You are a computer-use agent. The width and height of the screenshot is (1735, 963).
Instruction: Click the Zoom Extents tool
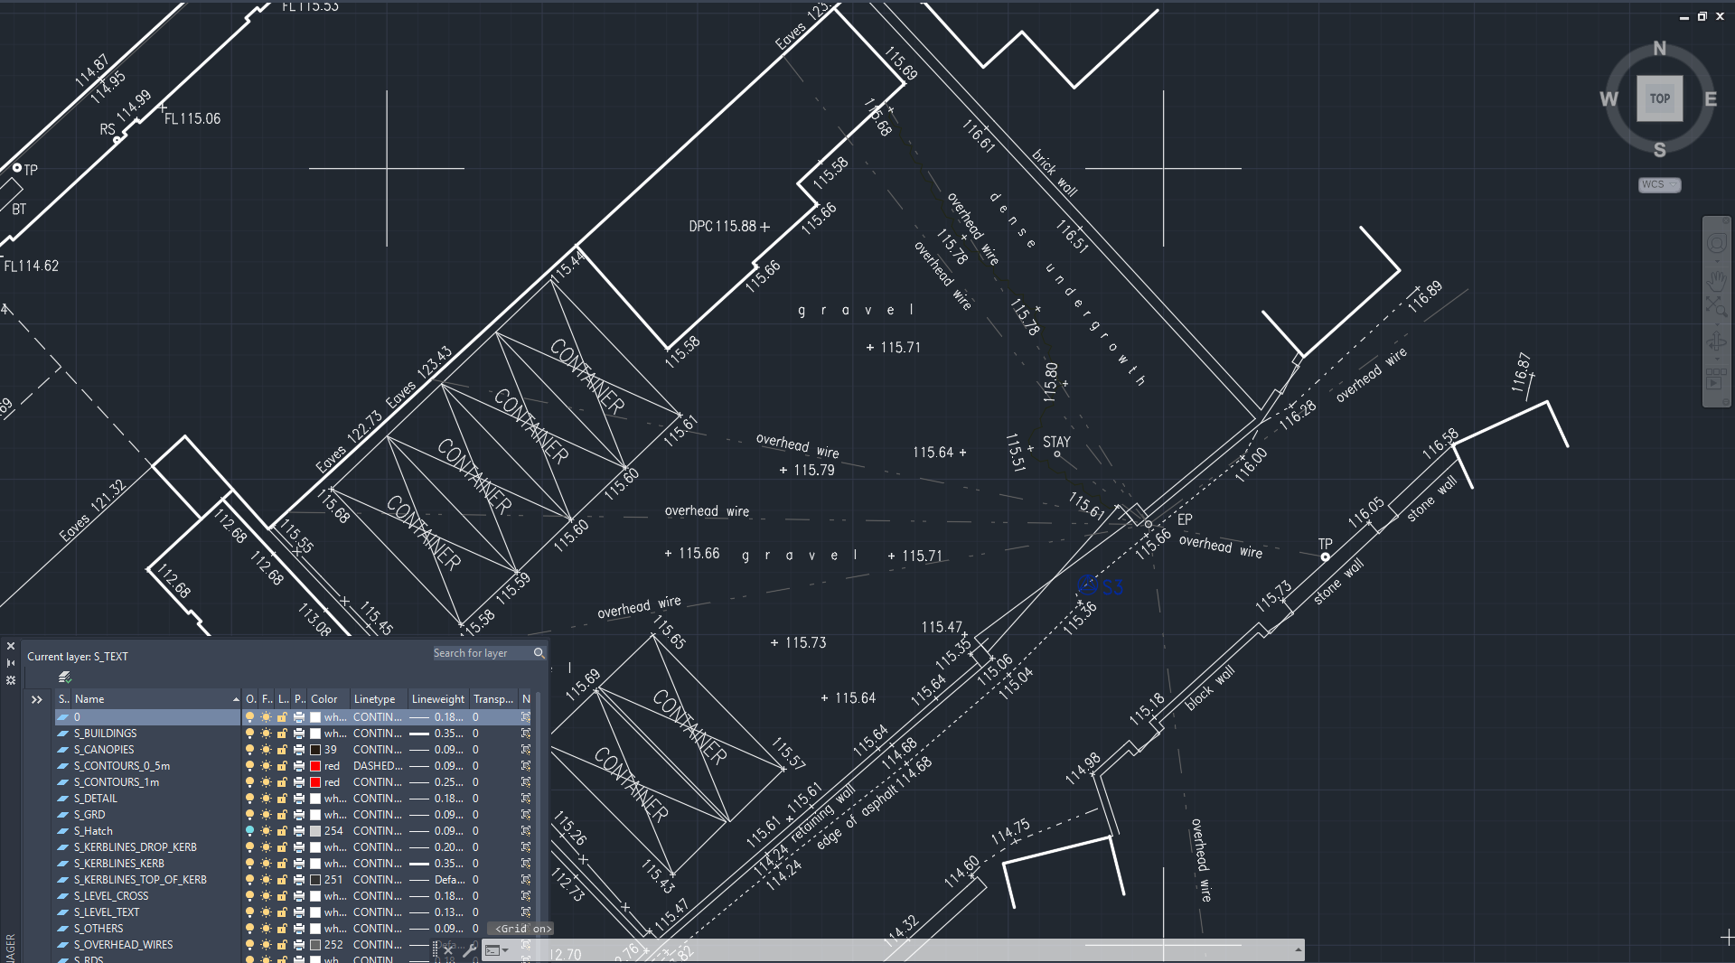[x=1716, y=307]
